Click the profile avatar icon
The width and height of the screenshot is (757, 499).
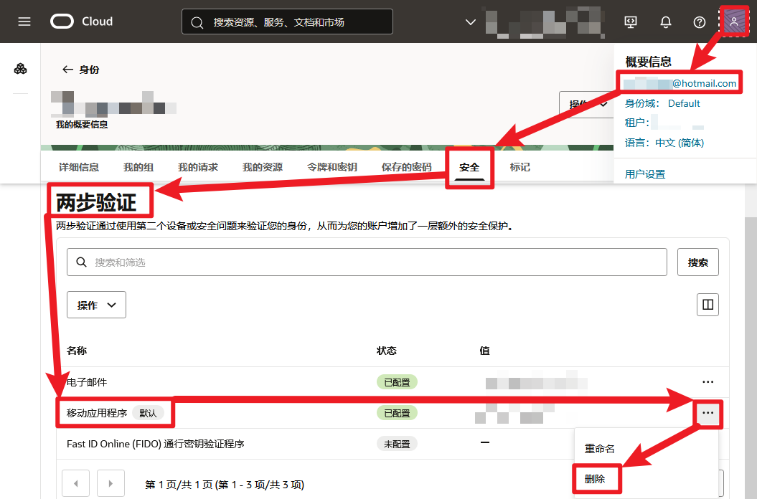tap(734, 22)
